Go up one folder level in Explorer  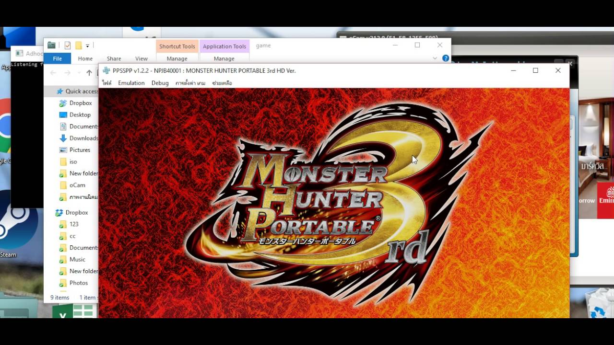pyautogui.click(x=89, y=73)
